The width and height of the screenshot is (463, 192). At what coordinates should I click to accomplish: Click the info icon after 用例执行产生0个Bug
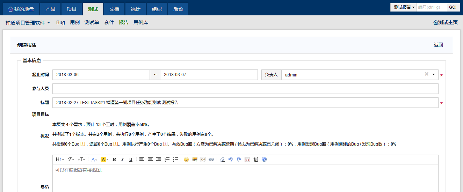click(165, 144)
